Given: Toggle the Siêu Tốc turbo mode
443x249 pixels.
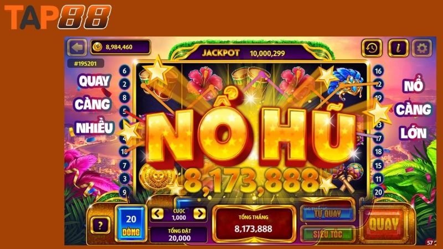Looking at the screenshot, I should pyautogui.click(x=327, y=234).
